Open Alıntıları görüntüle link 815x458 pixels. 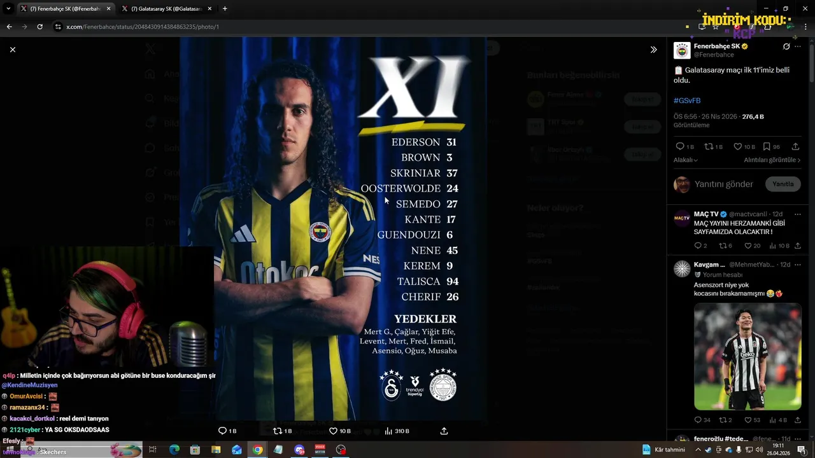pyautogui.click(x=772, y=160)
